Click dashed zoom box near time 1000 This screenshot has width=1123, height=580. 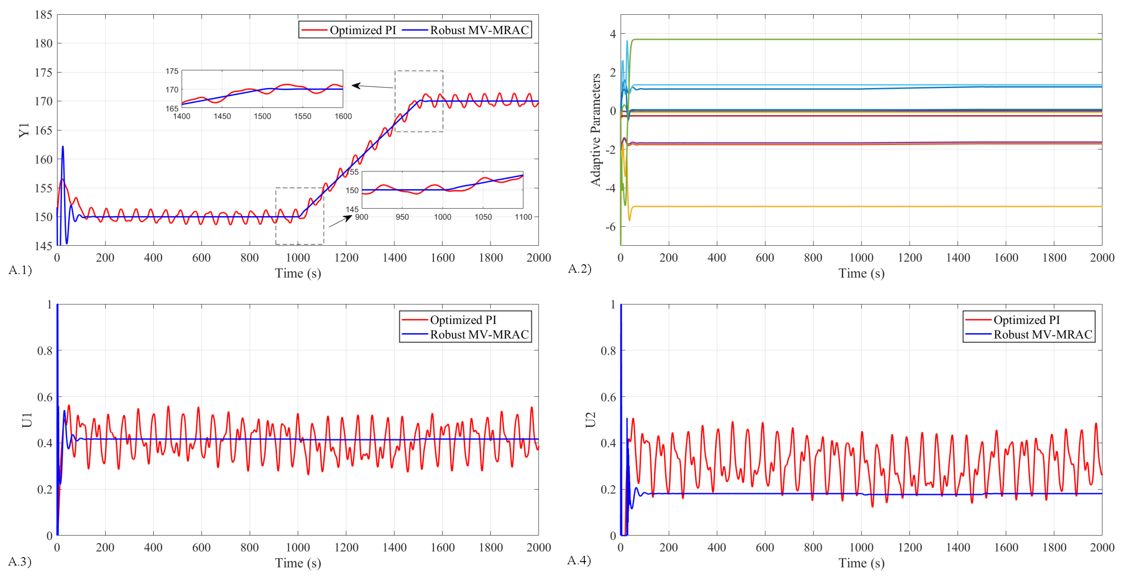pyautogui.click(x=299, y=216)
